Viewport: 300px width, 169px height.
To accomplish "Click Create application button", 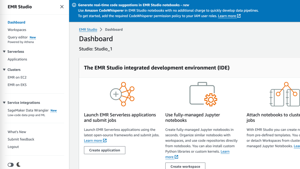I will tap(105, 150).
